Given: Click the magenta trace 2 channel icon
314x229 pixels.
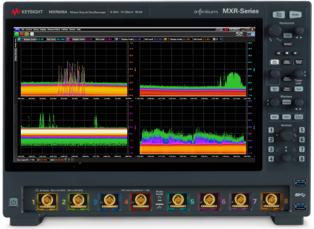Looking at the screenshot, I should (68, 39).
